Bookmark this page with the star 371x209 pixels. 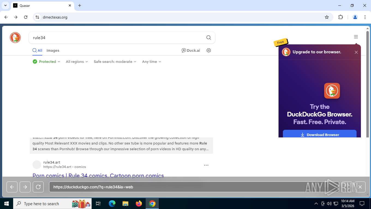pos(327,17)
